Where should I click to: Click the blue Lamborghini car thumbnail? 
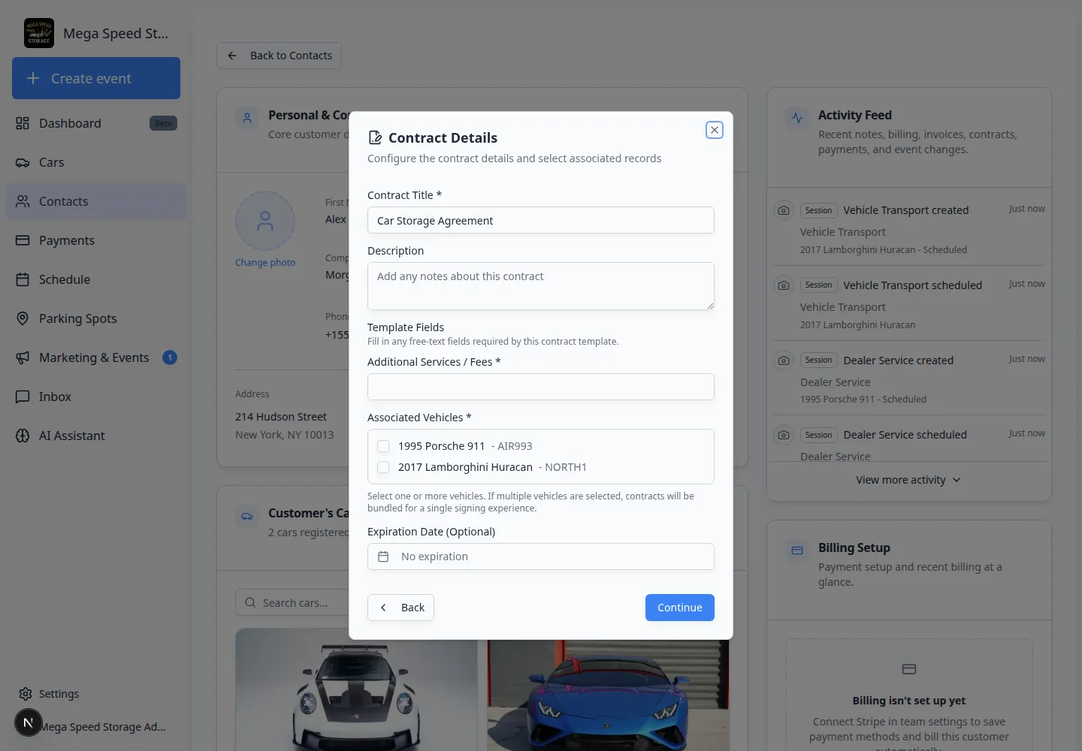click(x=608, y=695)
